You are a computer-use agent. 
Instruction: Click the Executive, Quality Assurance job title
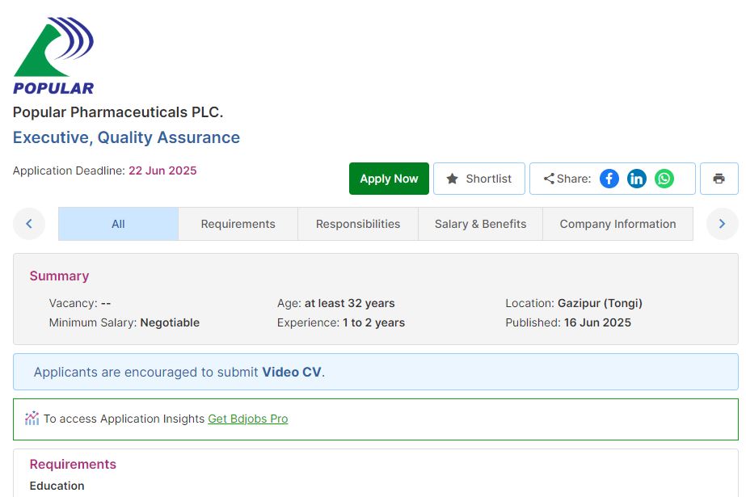pyautogui.click(x=126, y=137)
